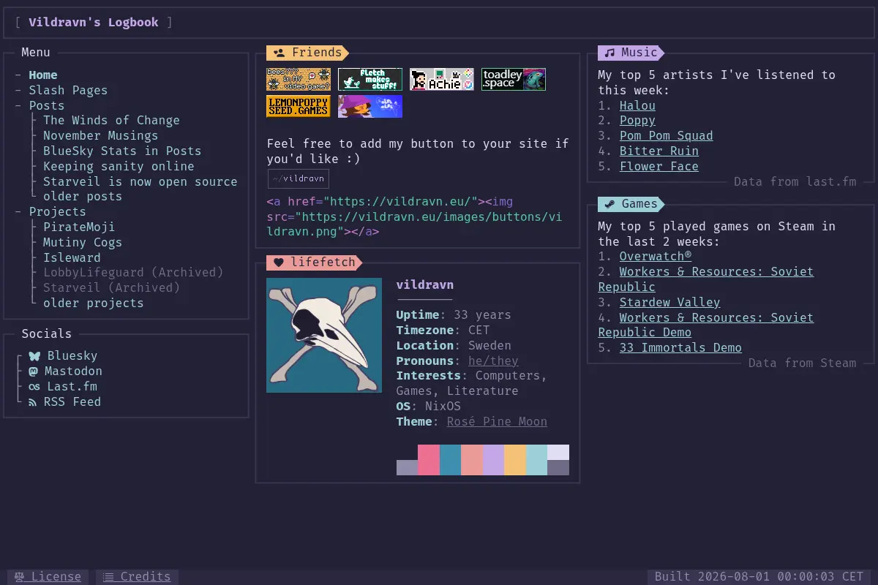
Task: Click the Mastodon logo icon
Action: tap(33, 371)
